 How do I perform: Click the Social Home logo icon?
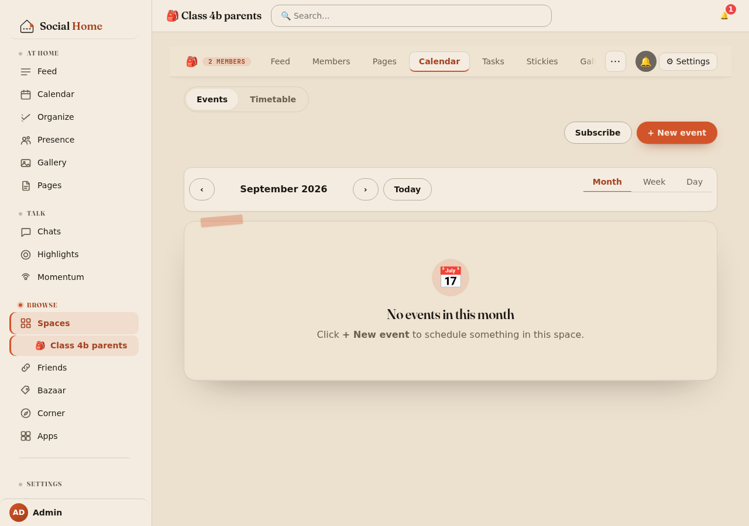pos(27,26)
